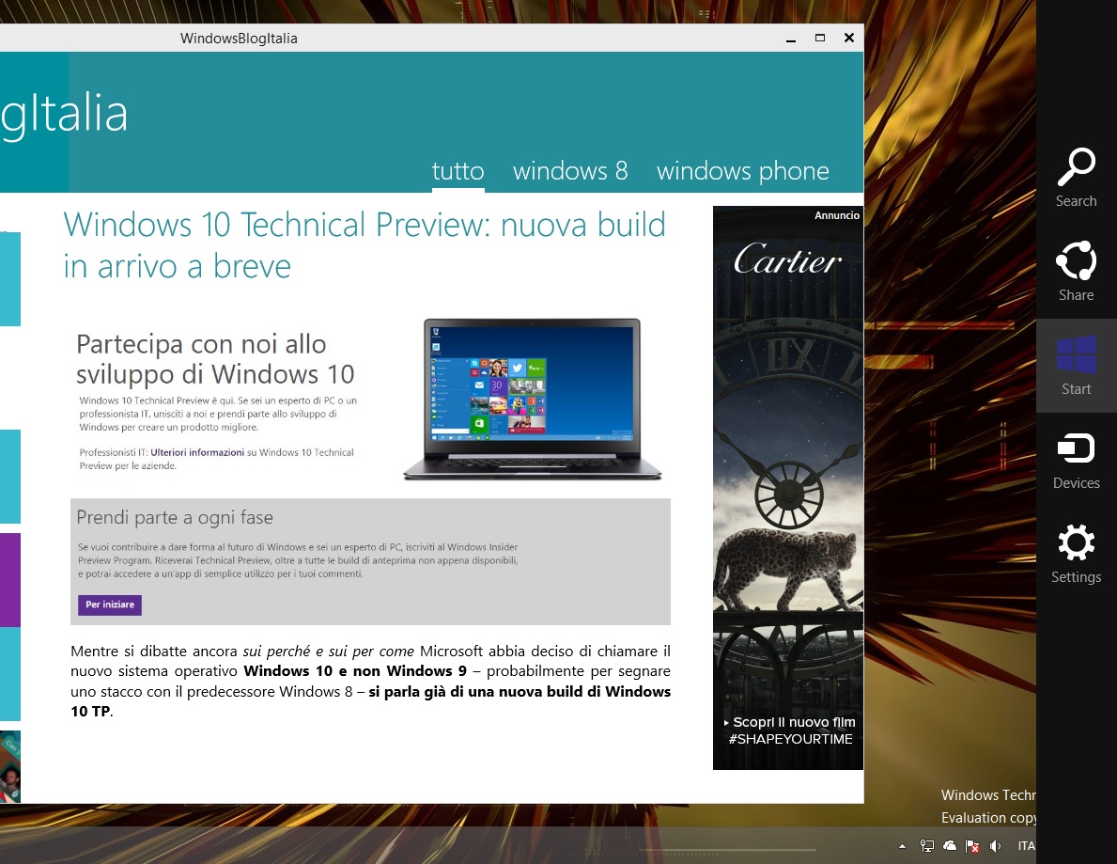The height and width of the screenshot is (864, 1117).
Task: Click the 'WindowsBlogItalia' window title
Action: coord(239,39)
